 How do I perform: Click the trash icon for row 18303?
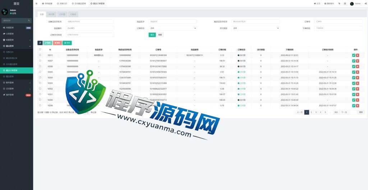[358, 83]
